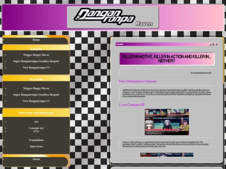
Task: Select the Fun Facts menu header
Action: point(36,79)
